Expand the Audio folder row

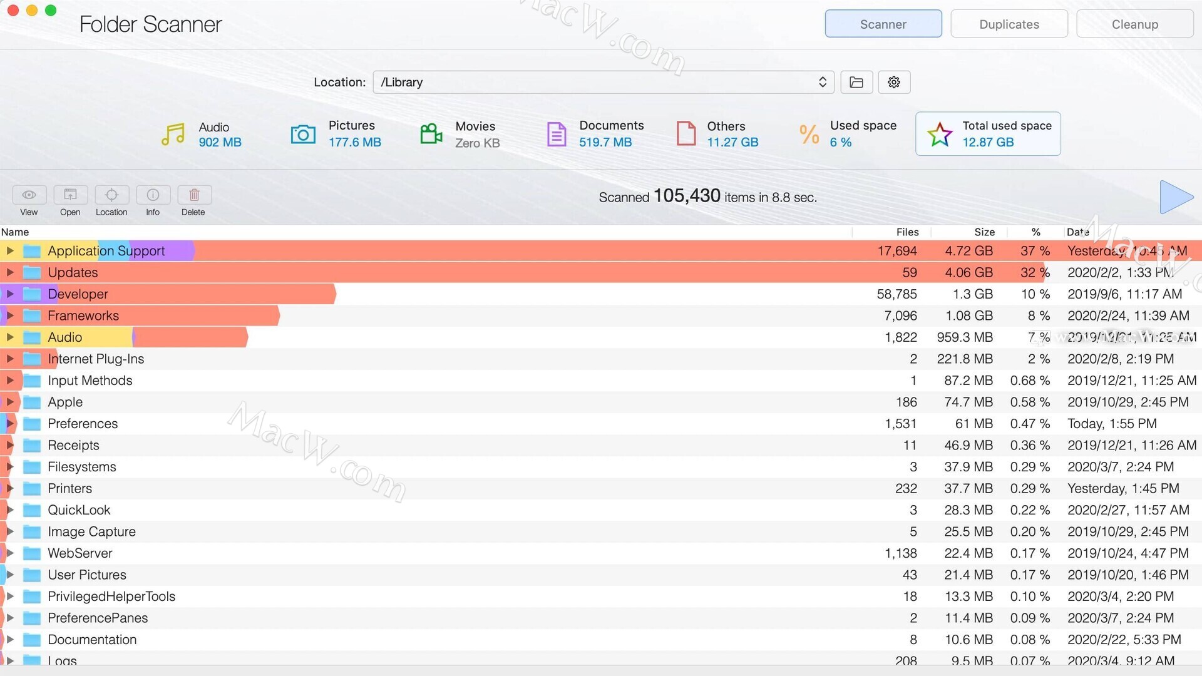(x=10, y=337)
